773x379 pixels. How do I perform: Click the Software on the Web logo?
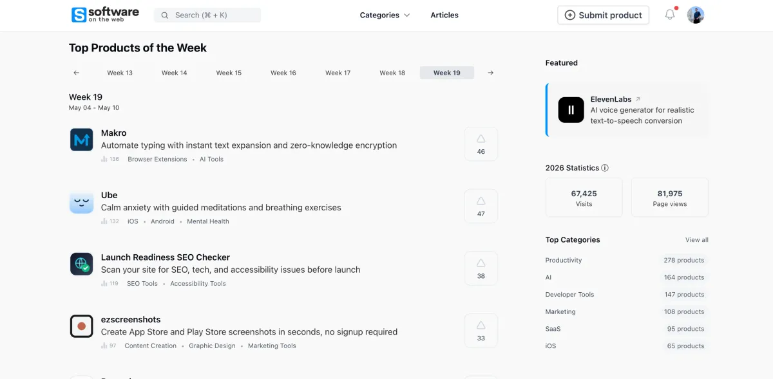[105, 15]
